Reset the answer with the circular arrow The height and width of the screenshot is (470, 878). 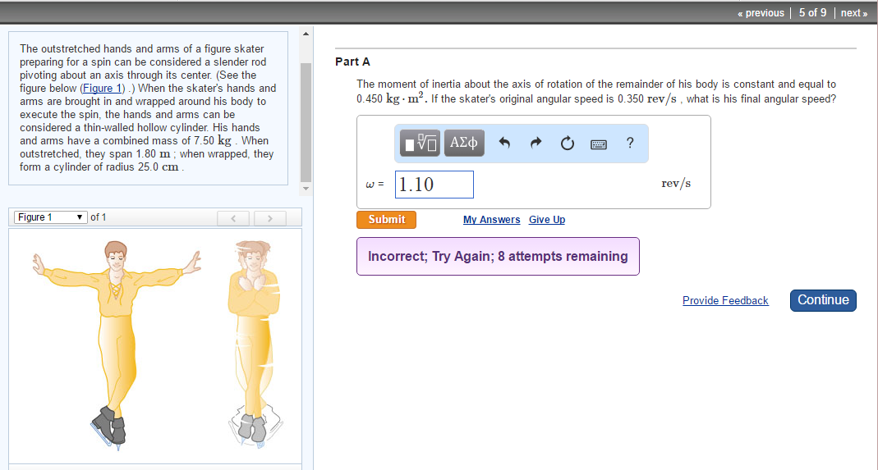tap(567, 144)
